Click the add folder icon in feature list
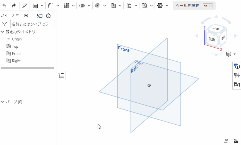241x145 pixels. [40, 16]
